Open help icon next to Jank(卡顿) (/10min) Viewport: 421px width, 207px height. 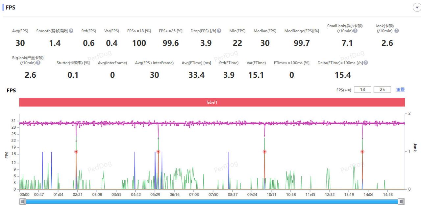(397, 31)
